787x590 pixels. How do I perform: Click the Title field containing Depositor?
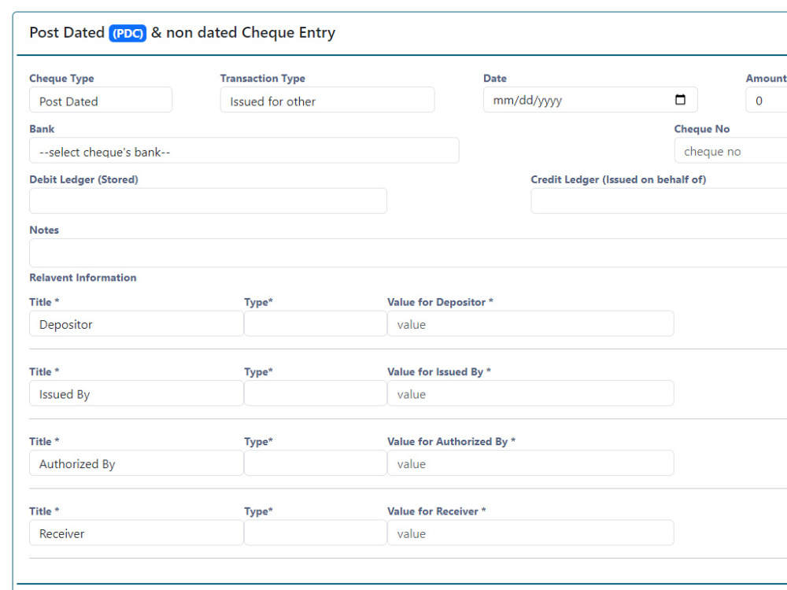[x=136, y=323]
